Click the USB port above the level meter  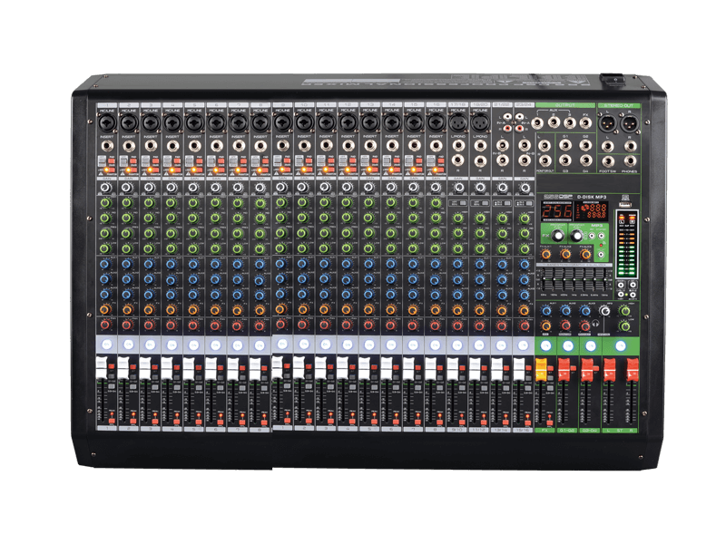click(x=627, y=204)
